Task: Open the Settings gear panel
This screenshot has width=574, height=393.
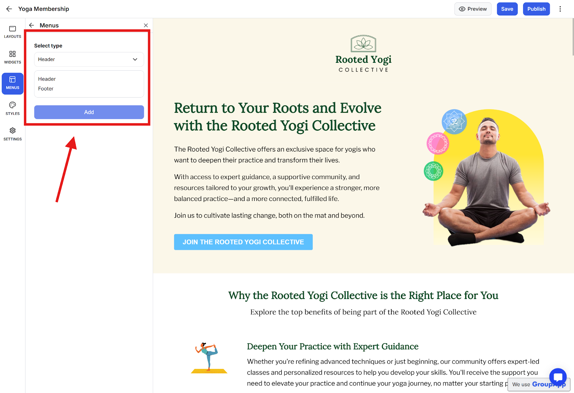Action: 13,134
